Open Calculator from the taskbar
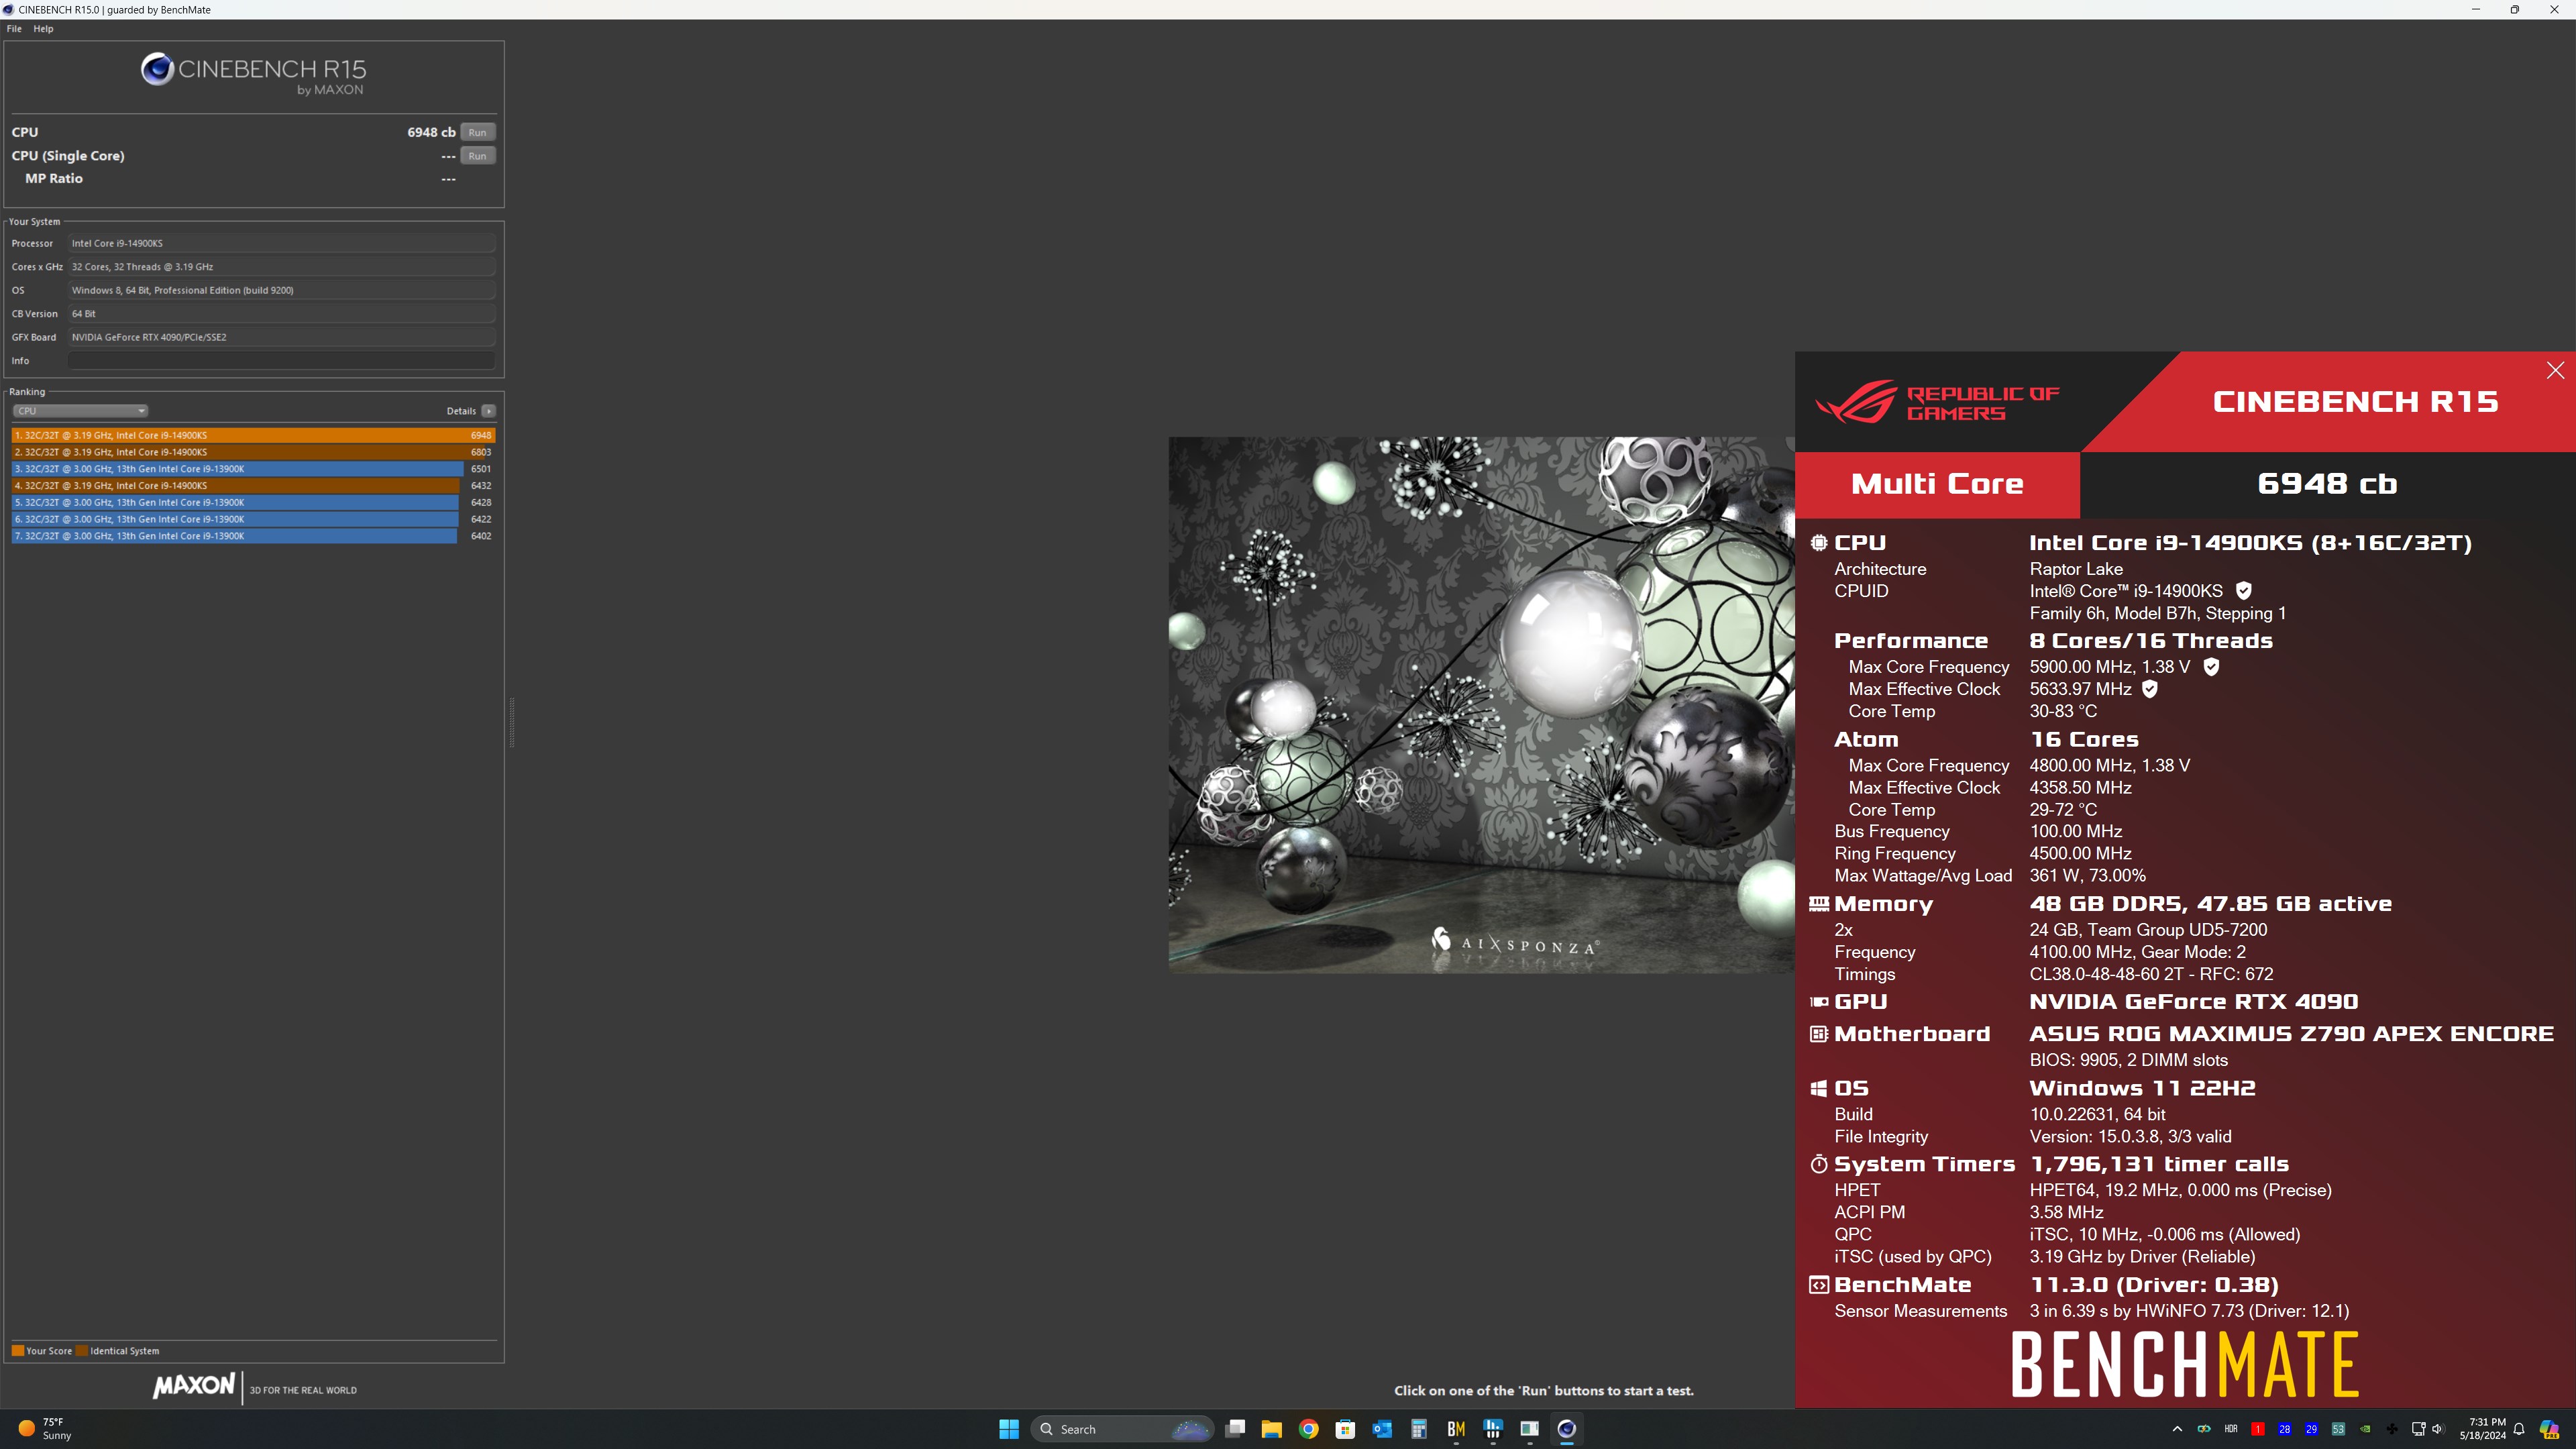The image size is (2576, 1449). (1419, 1429)
